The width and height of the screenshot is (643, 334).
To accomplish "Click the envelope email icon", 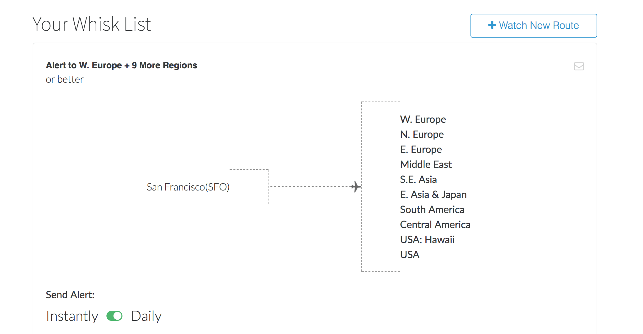I will [x=579, y=66].
